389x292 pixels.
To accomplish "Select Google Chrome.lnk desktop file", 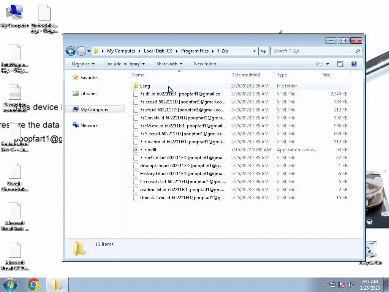I will click(x=15, y=177).
